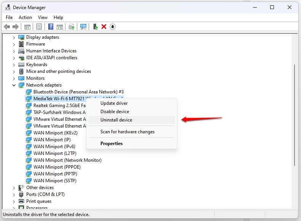Image resolution: width=301 pixels, height=221 pixels.
Task: Expand IDE ATA/ATAPI controllers
Action: point(14,58)
